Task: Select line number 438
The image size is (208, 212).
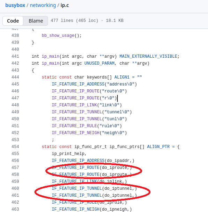Action: pos(15,35)
